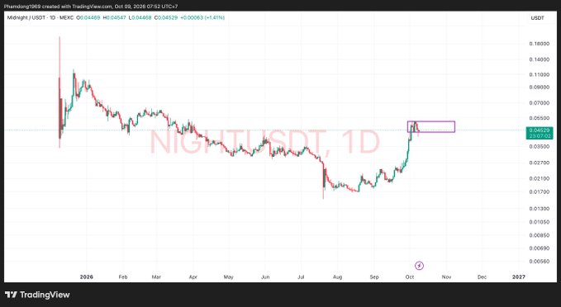Click the green current price label 0.04529
Viewport: 561px width, 307px height.
click(540, 130)
